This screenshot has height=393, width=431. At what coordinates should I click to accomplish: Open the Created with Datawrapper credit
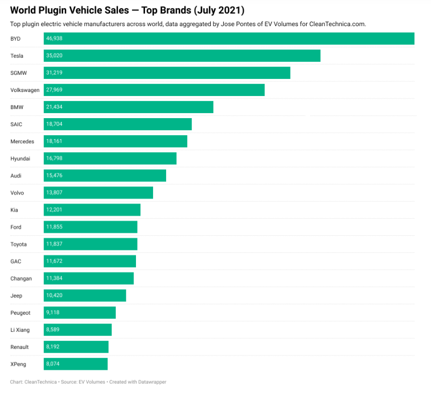pyautogui.click(x=137, y=382)
